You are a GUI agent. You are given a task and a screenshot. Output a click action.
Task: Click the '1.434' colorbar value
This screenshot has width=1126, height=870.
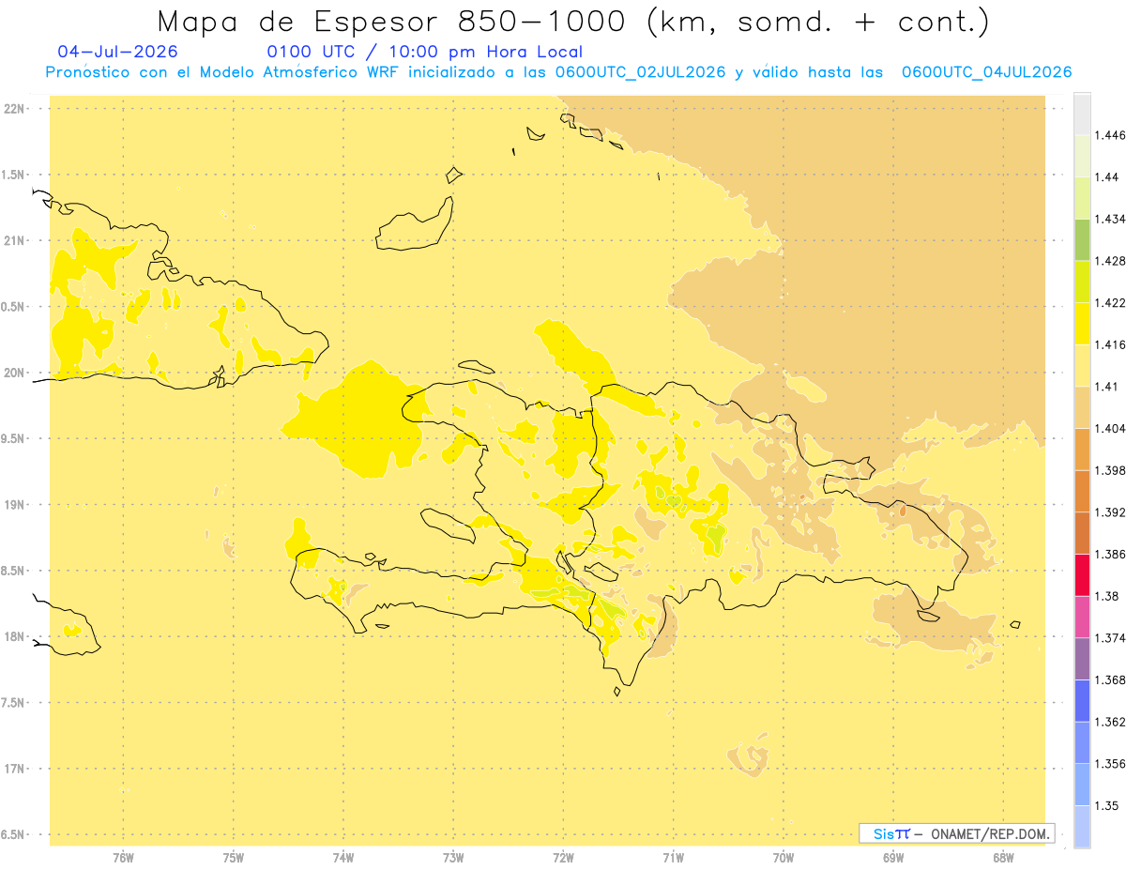[x=1110, y=219]
